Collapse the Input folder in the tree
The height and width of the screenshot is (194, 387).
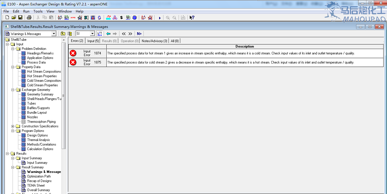point(7,44)
